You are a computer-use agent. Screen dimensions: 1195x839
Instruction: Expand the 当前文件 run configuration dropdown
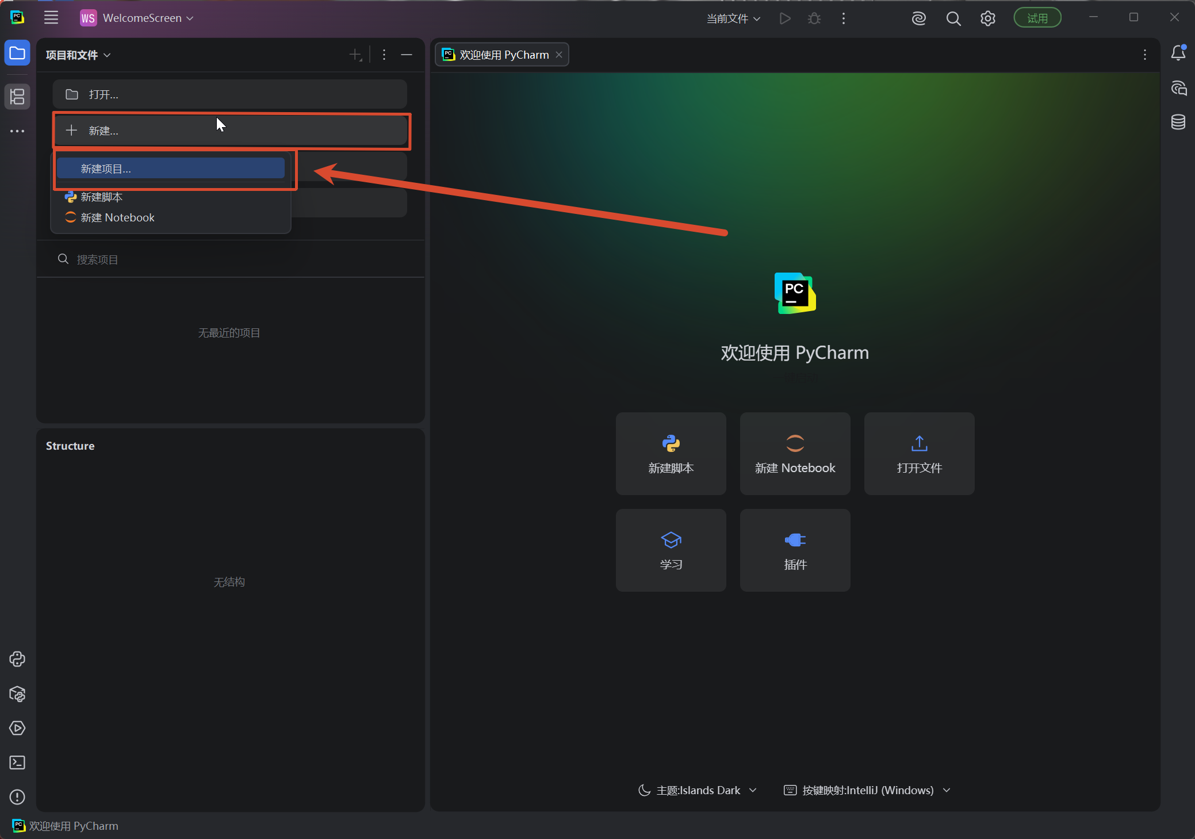click(x=733, y=18)
